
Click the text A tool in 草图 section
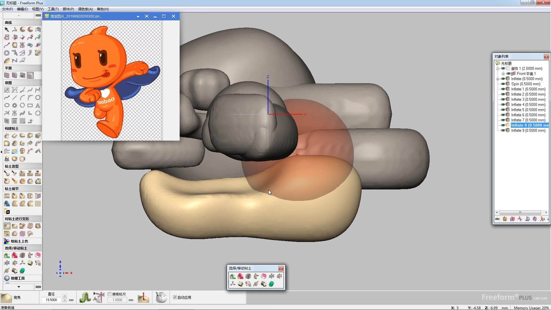[x=38, y=105]
